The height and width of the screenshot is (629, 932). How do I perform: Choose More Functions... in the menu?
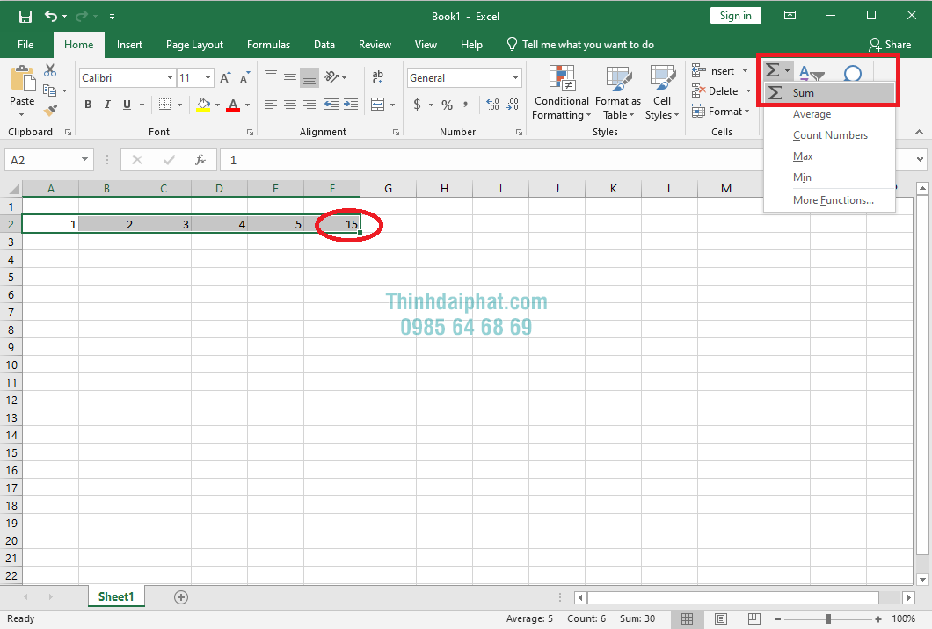(x=833, y=200)
